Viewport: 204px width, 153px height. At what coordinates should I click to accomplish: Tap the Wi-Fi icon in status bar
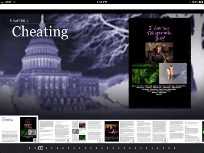point(14,2)
